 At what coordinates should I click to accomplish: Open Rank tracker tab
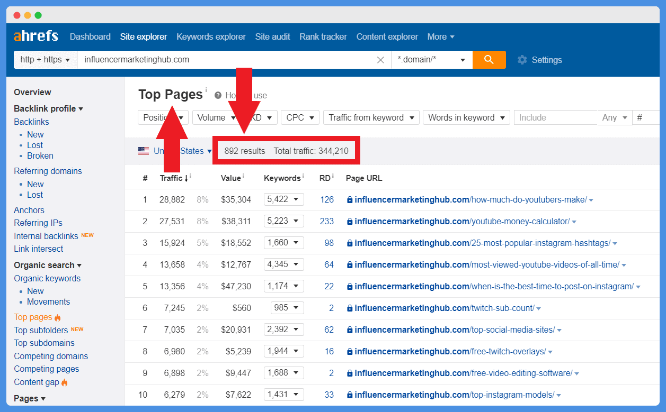(x=323, y=36)
